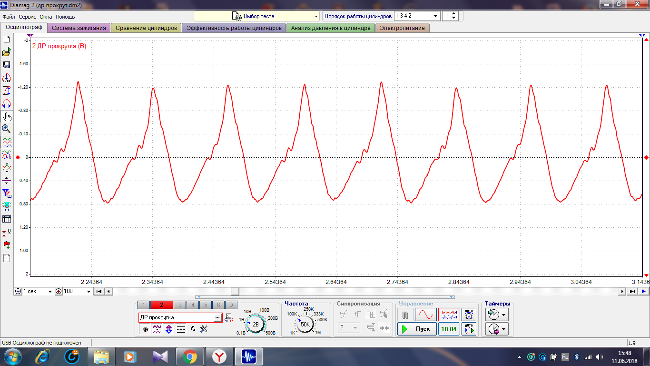Select channel 6 button
The image size is (650, 366).
point(218,305)
